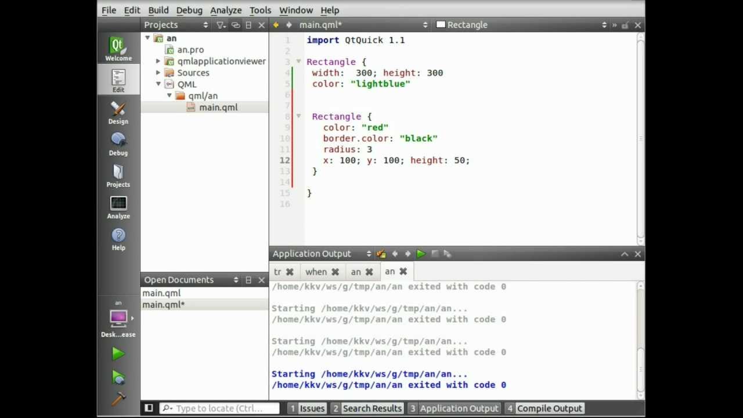Image resolution: width=743 pixels, height=418 pixels.
Task: Run the project with the green arrow in the left sidebar
Action: pos(118,354)
